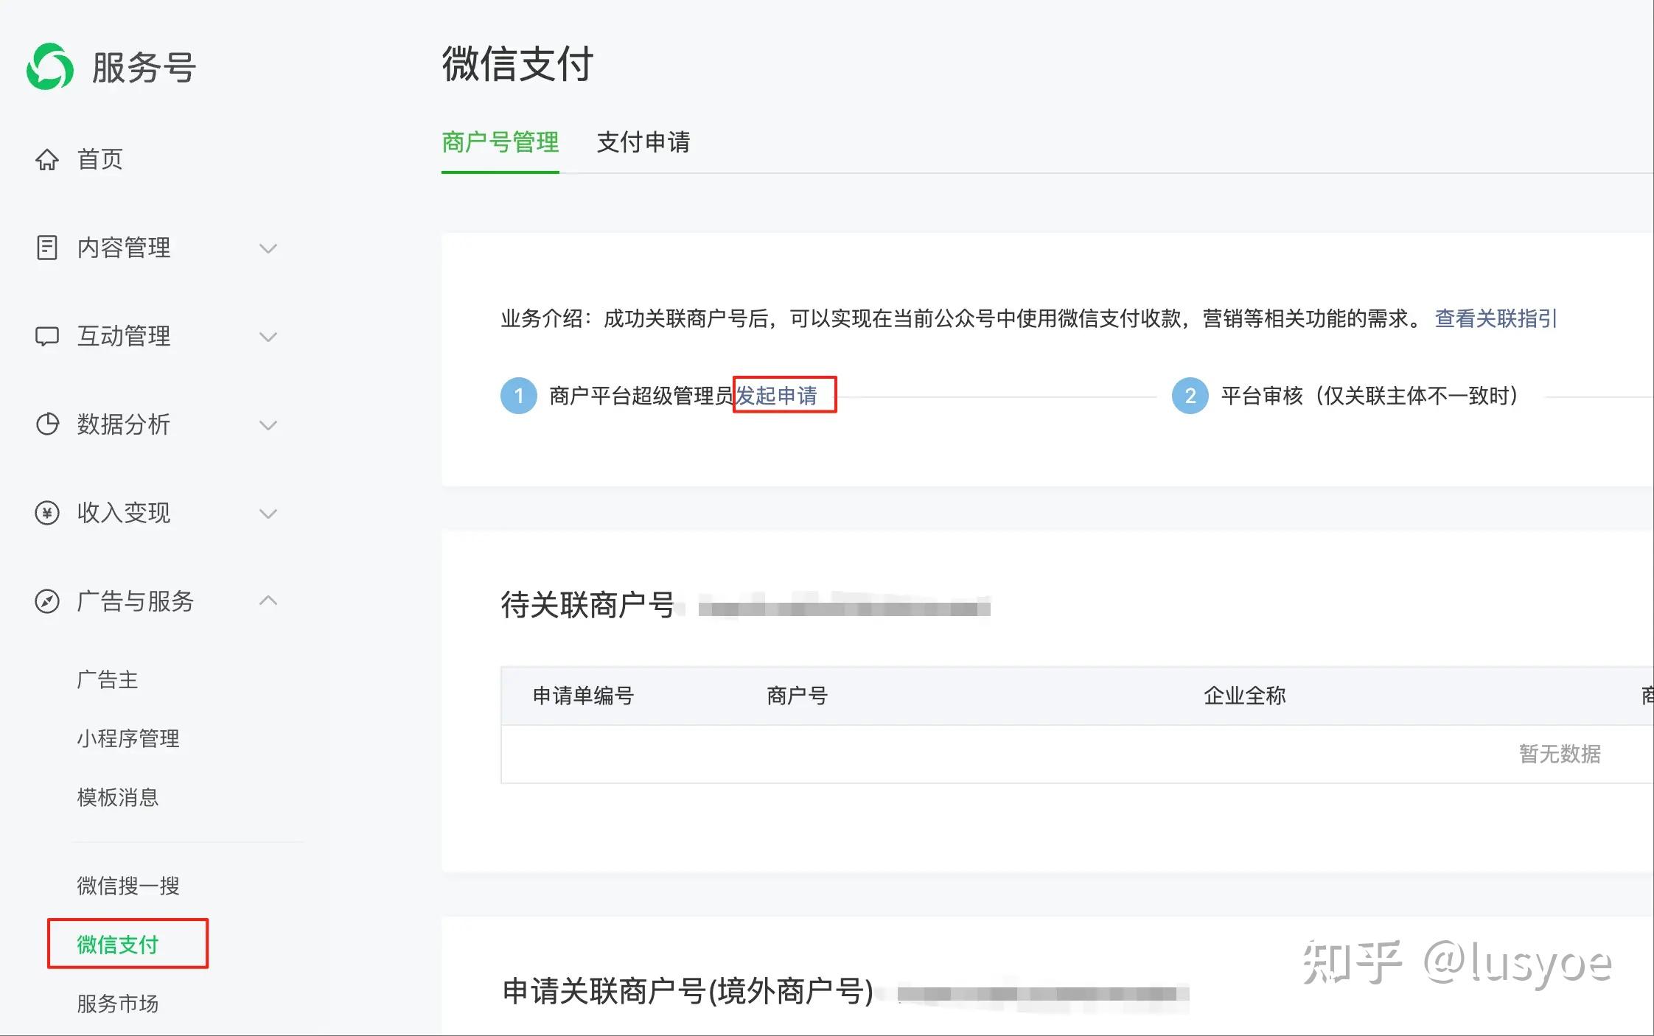Open 微信支付 in the sidebar

[x=118, y=944]
